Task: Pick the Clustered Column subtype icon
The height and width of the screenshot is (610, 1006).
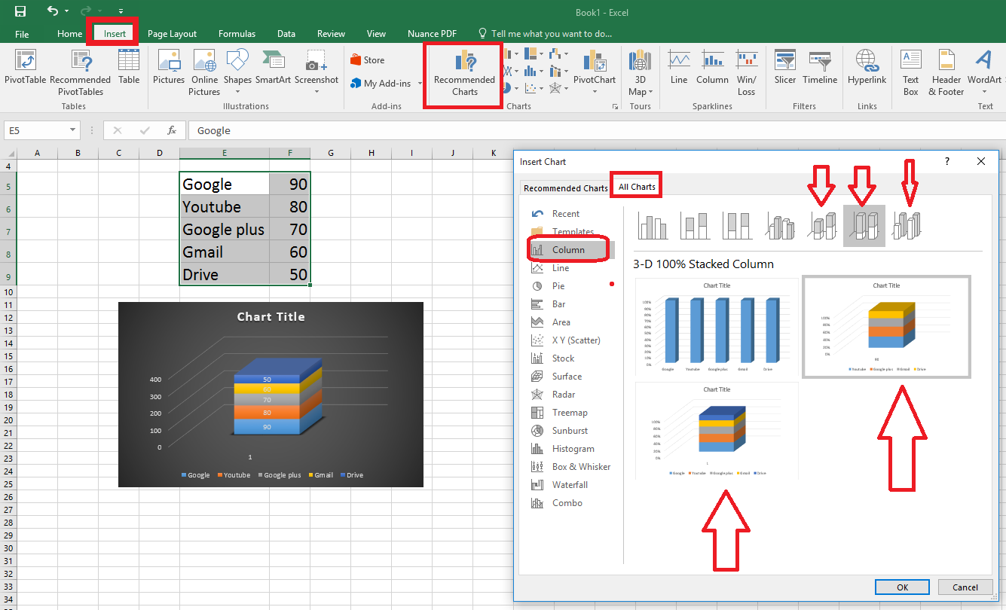Action: point(653,225)
